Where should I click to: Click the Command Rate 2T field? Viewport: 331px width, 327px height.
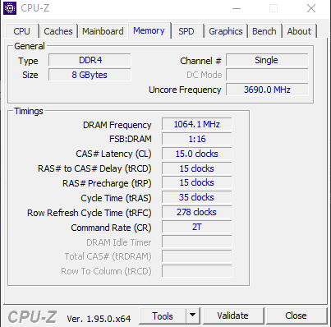[x=197, y=227]
